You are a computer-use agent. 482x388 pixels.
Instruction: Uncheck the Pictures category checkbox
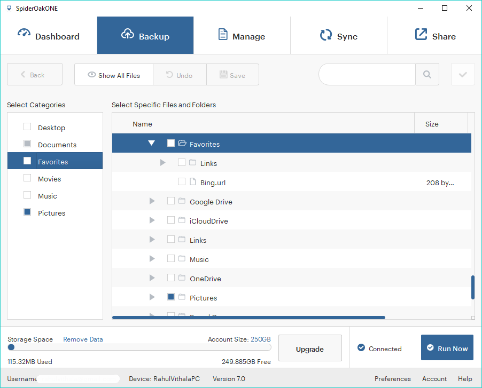pos(27,212)
